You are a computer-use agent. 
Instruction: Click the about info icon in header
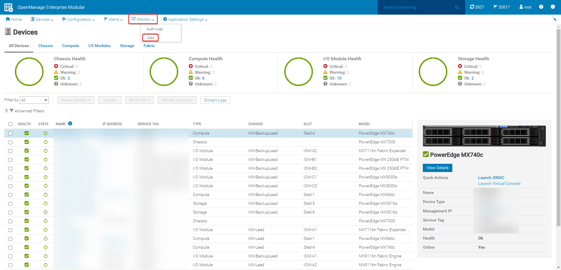click(x=553, y=7)
